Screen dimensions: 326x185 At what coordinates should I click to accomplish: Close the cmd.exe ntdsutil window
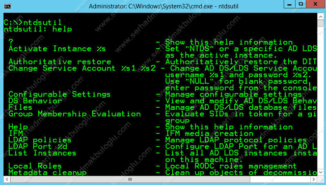315,4
